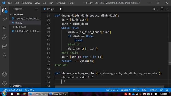Open the Selection menu
This screenshot has height=96, width=171.
pyautogui.click(x=27, y=3)
